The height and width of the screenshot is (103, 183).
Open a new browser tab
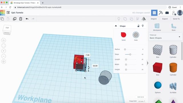click(43, 3)
